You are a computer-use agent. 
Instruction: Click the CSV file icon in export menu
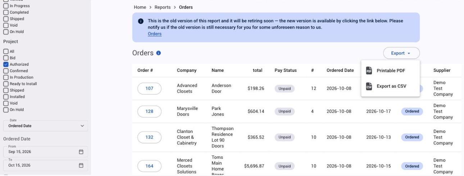(x=369, y=86)
